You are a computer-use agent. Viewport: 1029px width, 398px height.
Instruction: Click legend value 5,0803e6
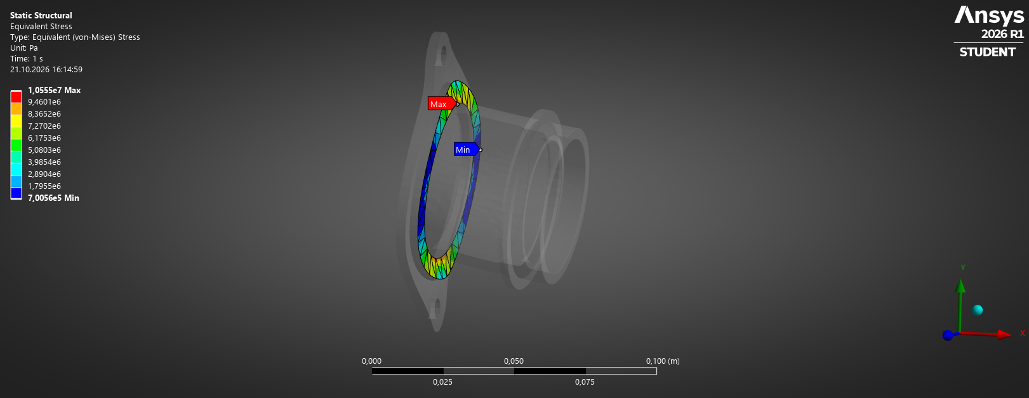point(44,150)
